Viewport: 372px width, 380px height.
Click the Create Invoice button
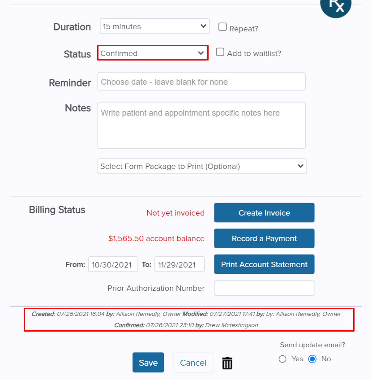tap(264, 213)
